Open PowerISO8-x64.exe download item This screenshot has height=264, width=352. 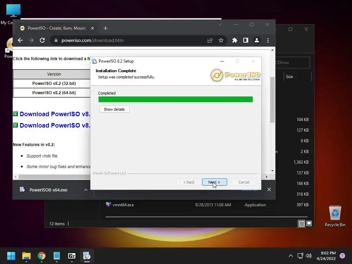pos(48,190)
